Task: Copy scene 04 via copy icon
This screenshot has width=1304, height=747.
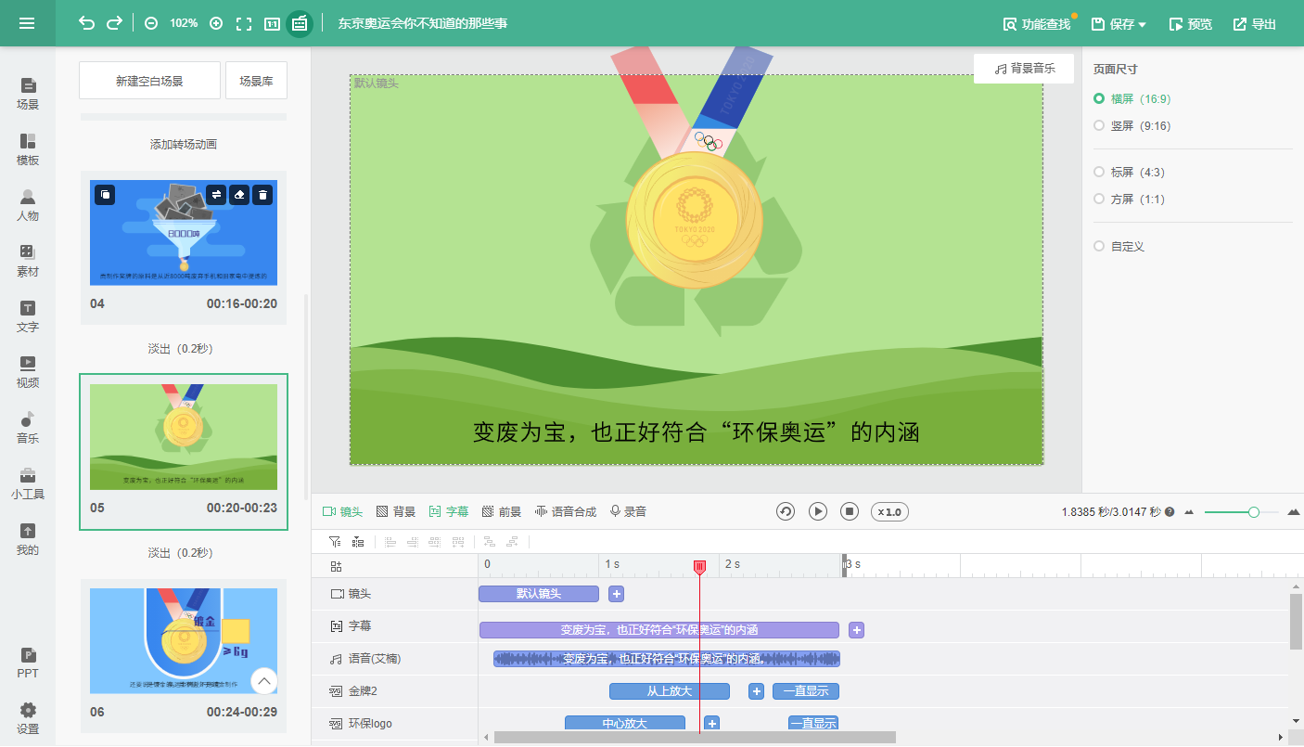Action: click(105, 194)
